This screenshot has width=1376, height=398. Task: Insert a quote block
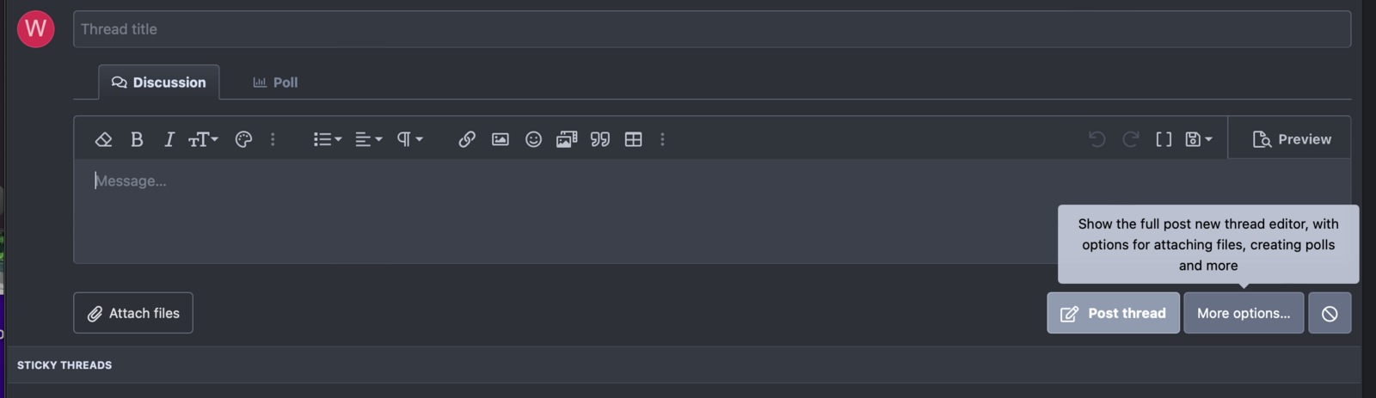click(x=600, y=139)
